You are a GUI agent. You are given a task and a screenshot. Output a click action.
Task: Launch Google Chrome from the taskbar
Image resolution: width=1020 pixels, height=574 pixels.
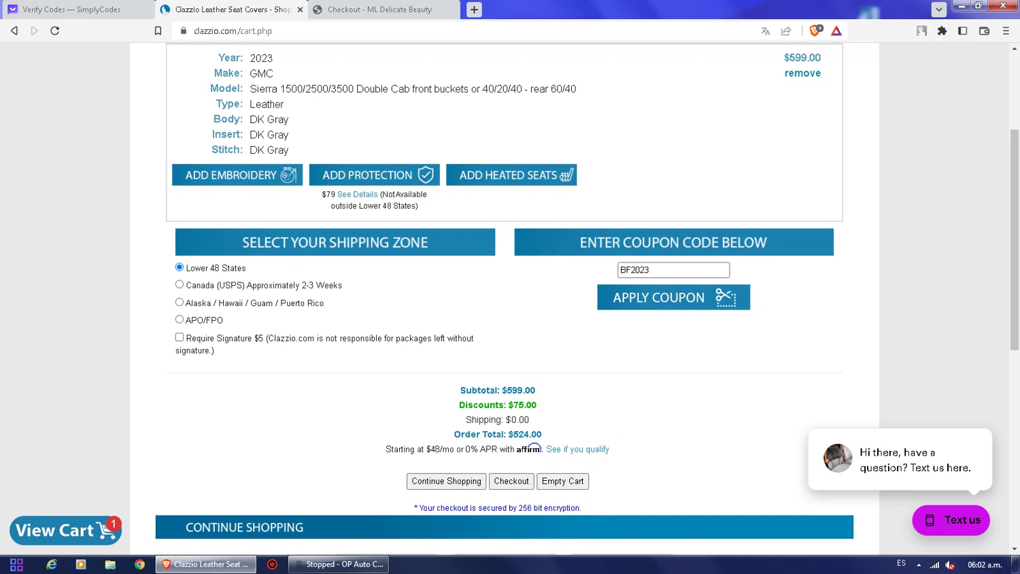pos(139,564)
